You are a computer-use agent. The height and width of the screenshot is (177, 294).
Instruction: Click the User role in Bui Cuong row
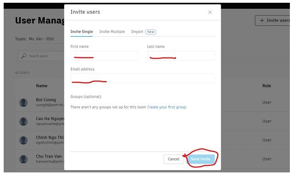pos(266,103)
